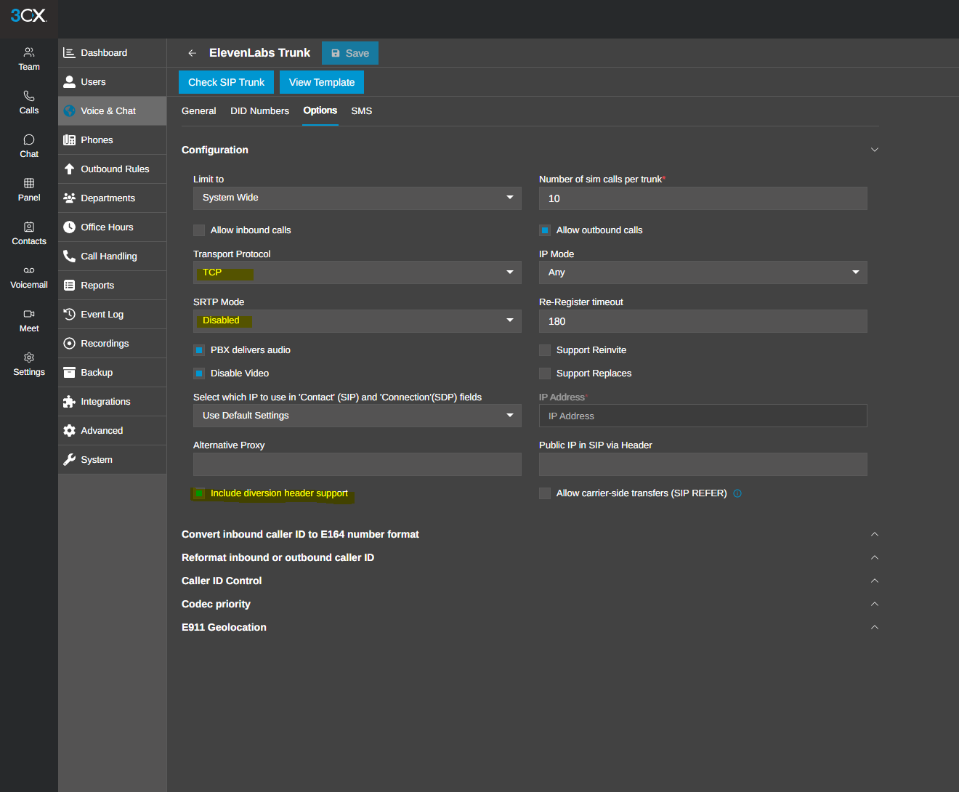Expand the E911 Geolocation section

[x=875, y=627]
